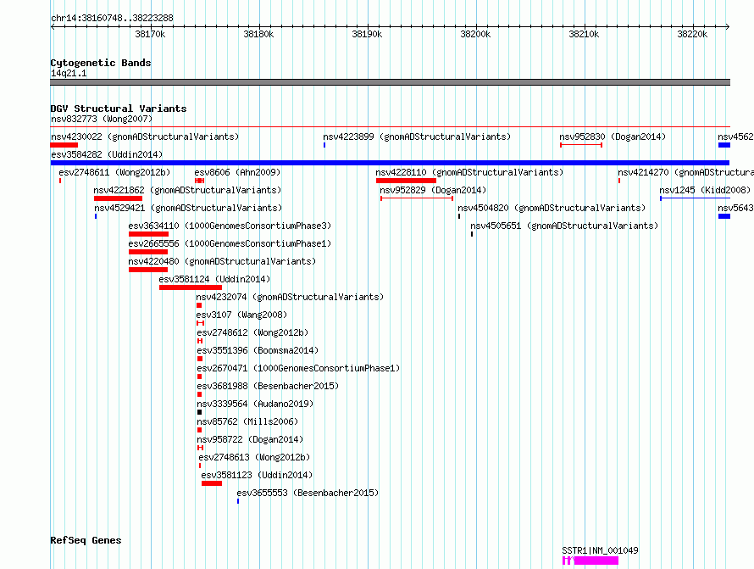This screenshot has height=569, width=754.
Task: Open nsv4529421 gnomAD variant label
Action: point(188,208)
